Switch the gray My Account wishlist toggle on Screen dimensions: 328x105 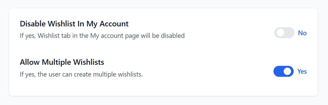[x=284, y=33]
